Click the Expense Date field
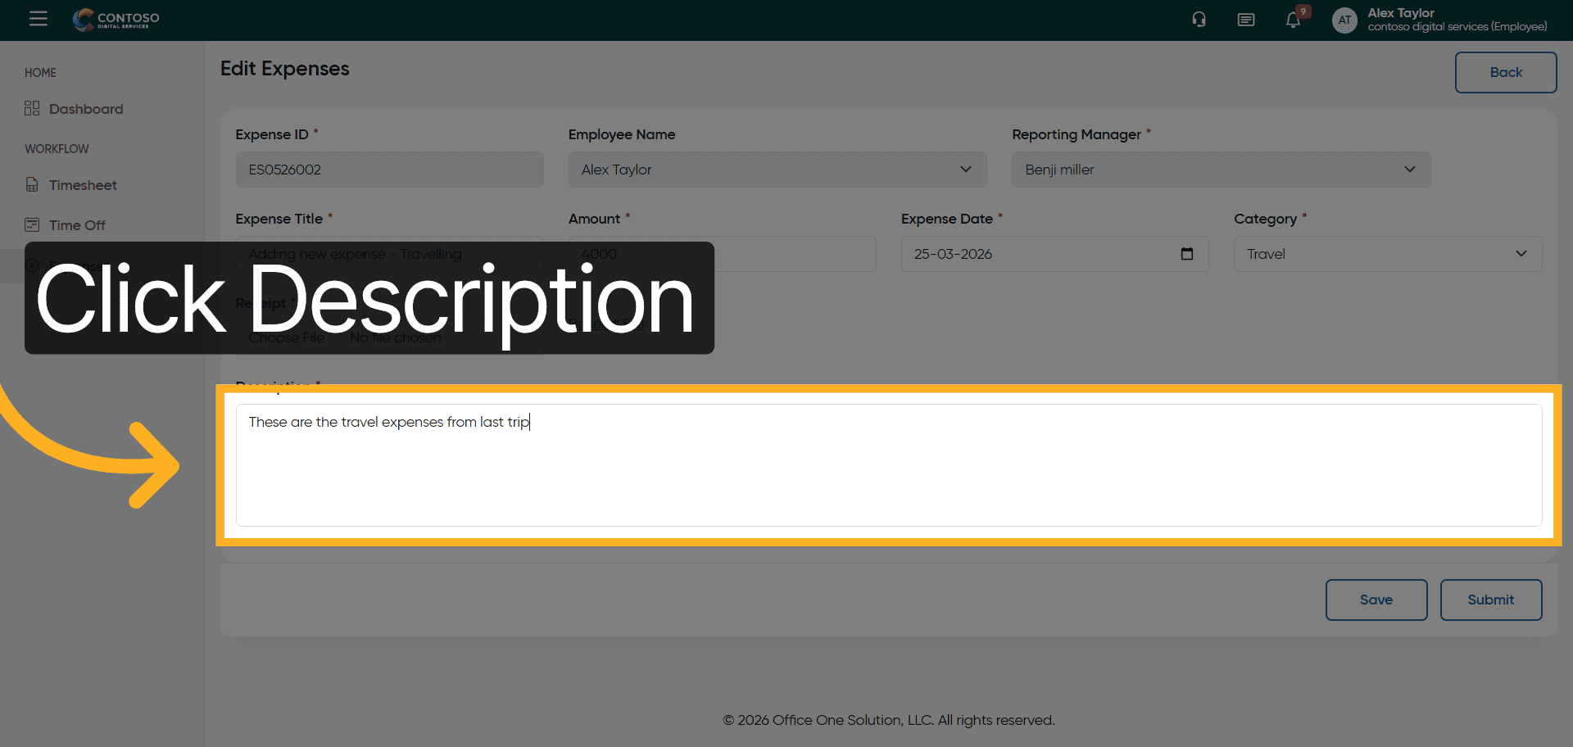This screenshot has height=747, width=1573. (1040, 254)
